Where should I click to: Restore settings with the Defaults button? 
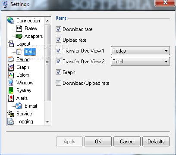coord(156,142)
